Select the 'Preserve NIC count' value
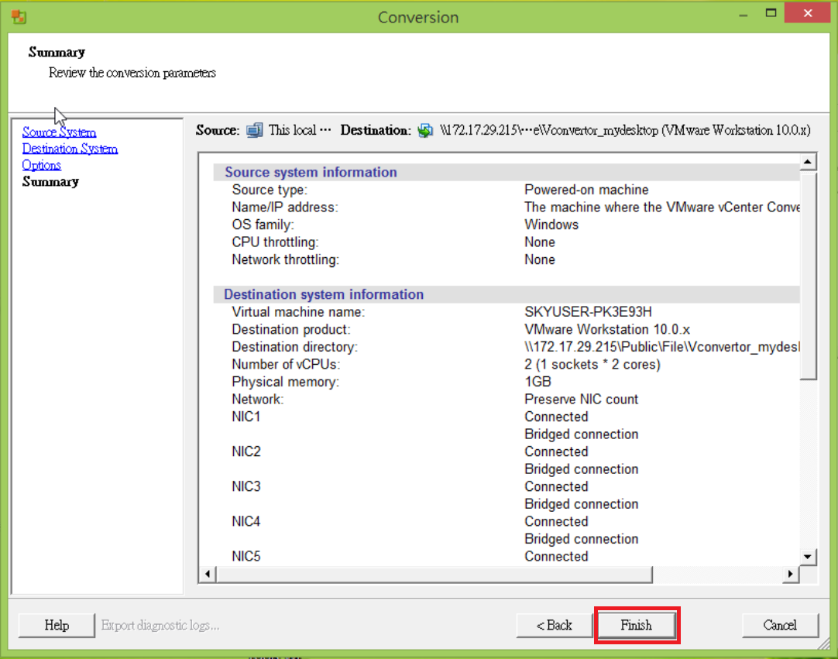 (581, 400)
